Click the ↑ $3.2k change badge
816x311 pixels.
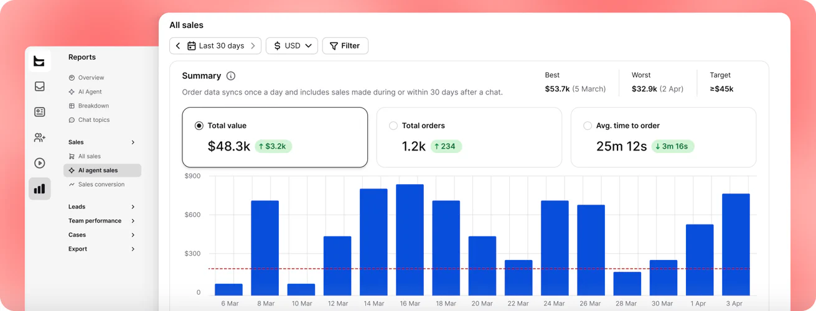click(x=273, y=147)
